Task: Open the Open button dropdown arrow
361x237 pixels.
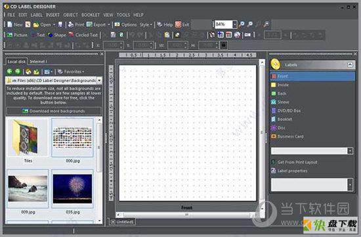Action: point(54,25)
